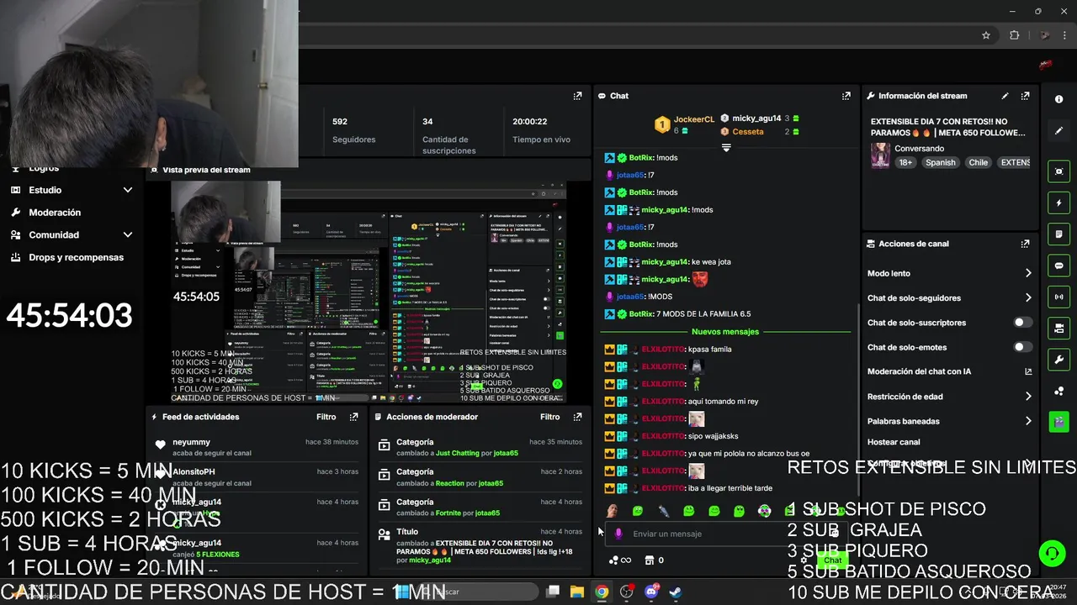1077x605 pixels.
Task: Expand Restricción de edad options
Action: coord(1028,397)
